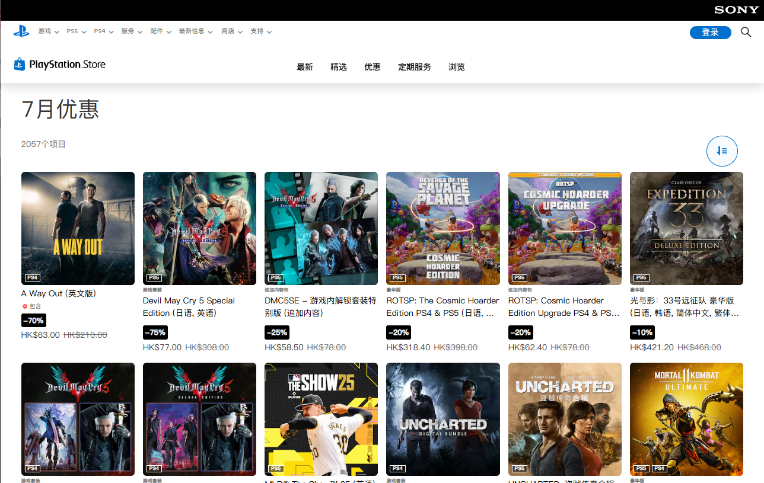The height and width of the screenshot is (483, 764).
Task: Click the HK$421.20 price
Action: (x=652, y=347)
